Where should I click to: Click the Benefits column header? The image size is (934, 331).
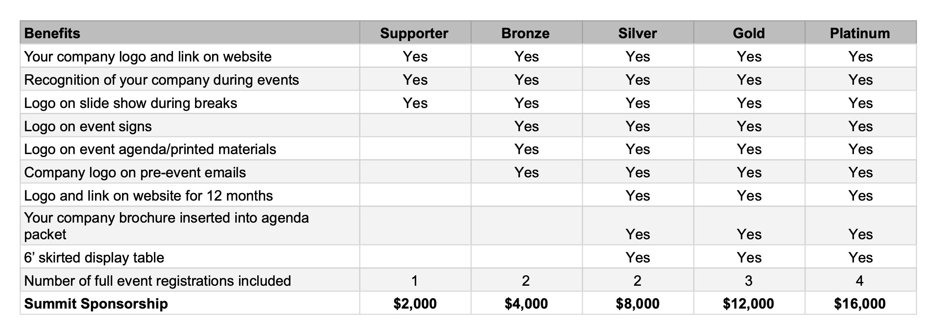pos(52,33)
